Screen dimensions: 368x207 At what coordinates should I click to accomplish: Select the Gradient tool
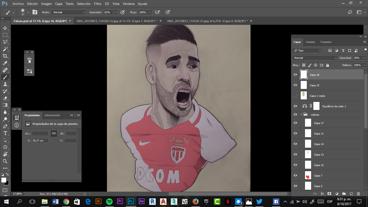(x=5, y=105)
